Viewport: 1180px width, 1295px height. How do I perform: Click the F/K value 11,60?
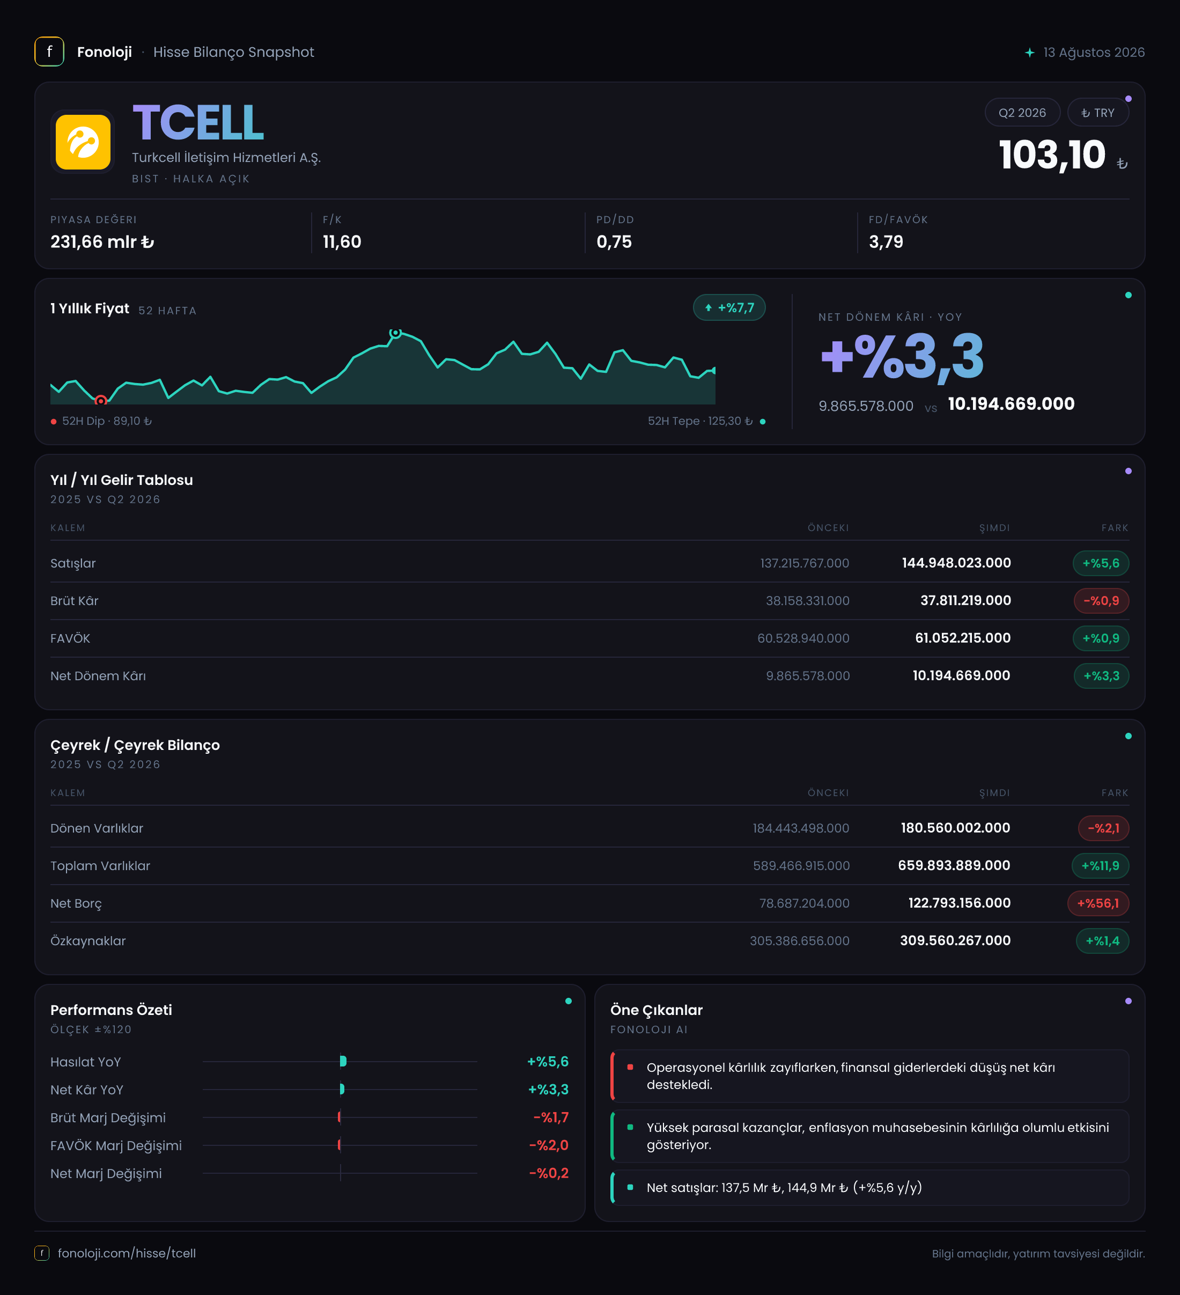(x=342, y=241)
